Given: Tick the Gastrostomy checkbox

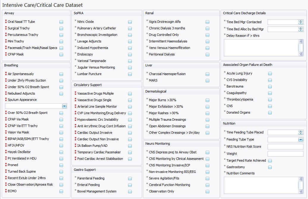Looking at the screenshot, I should pos(270,167).
